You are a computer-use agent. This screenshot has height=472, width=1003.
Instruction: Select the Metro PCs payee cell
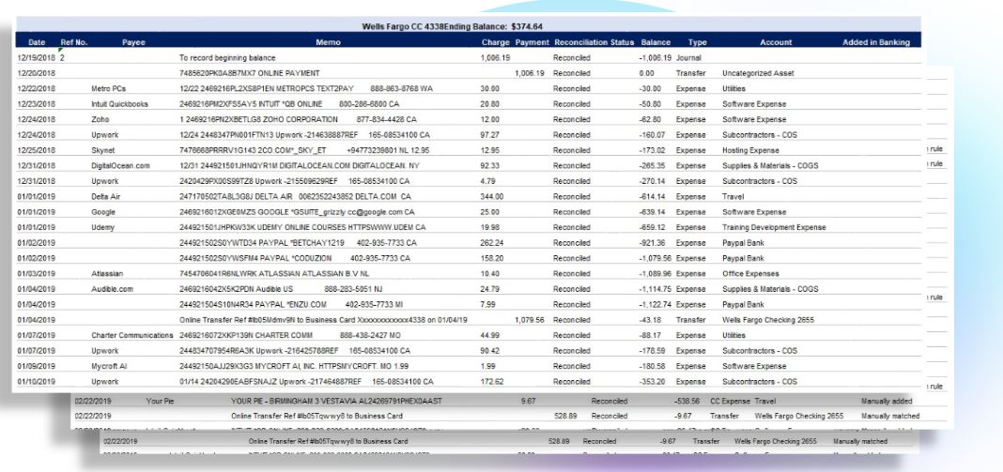[x=109, y=88]
